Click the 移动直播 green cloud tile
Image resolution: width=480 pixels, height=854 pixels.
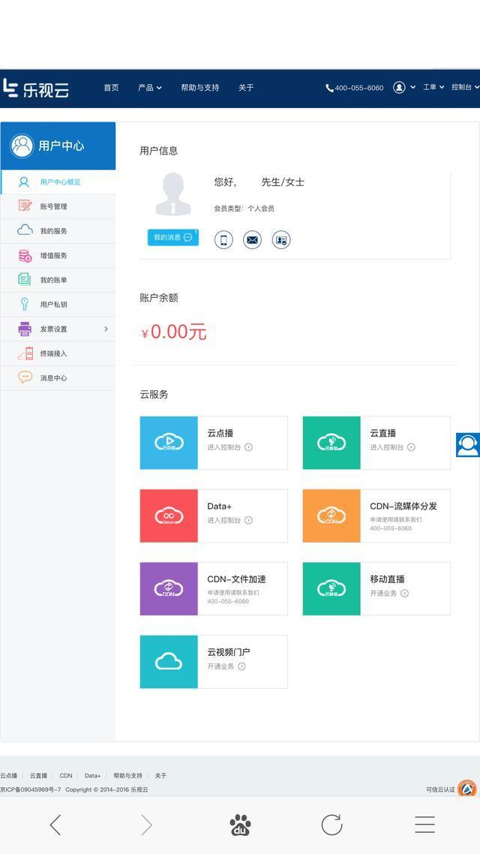[331, 589]
